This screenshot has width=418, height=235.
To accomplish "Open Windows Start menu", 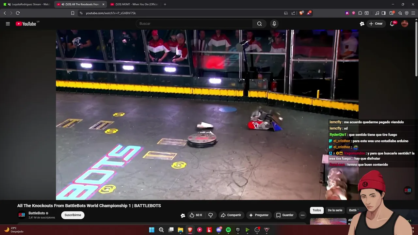I will pos(152,230).
